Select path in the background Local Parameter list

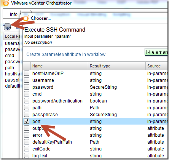point(10,68)
